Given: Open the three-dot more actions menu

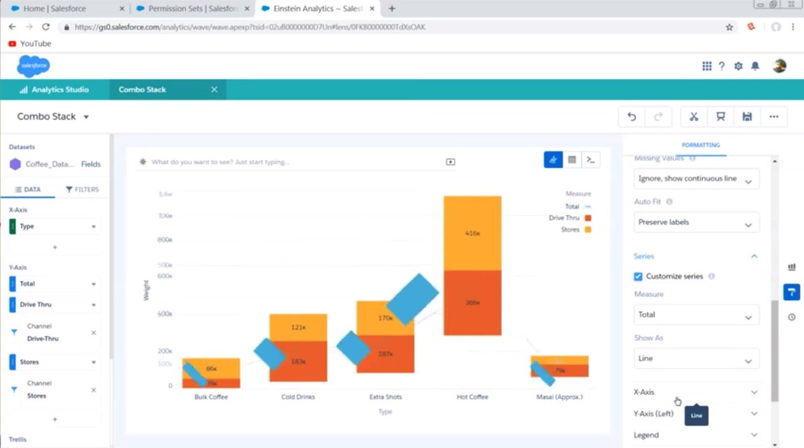Looking at the screenshot, I should [x=774, y=117].
